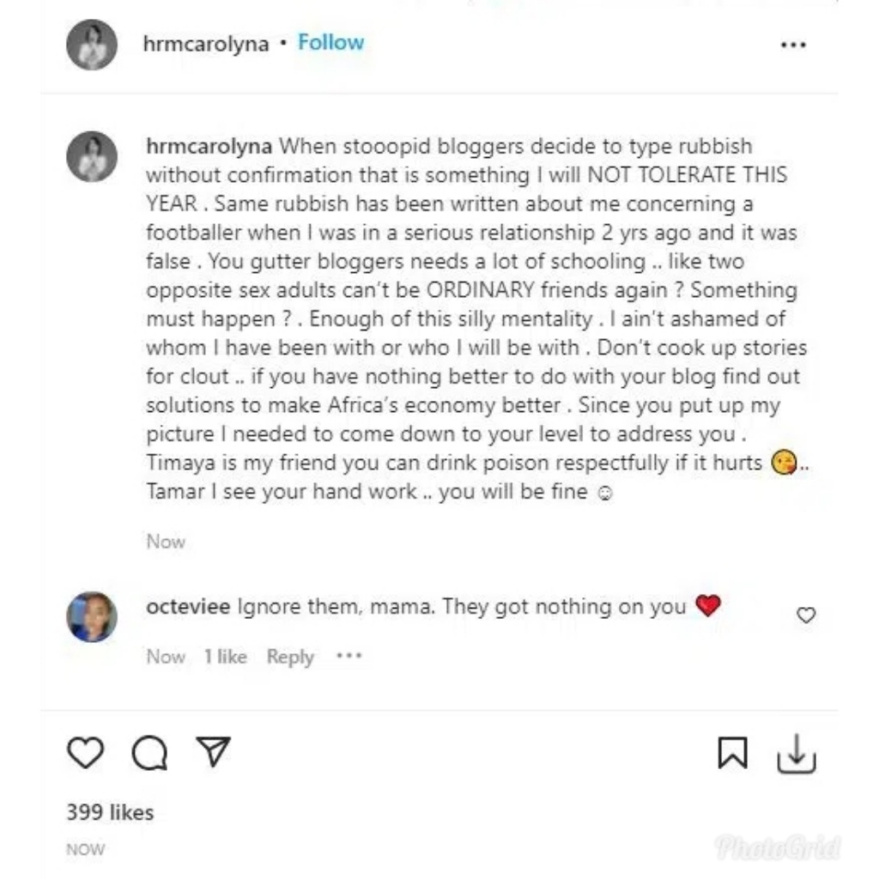Image resolution: width=879 pixels, height=879 pixels.
Task: Share post with paper plane icon
Action: point(213,752)
